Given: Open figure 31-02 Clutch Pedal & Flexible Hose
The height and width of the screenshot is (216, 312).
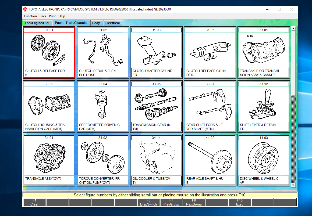Looking at the screenshot, I should click(x=102, y=50).
